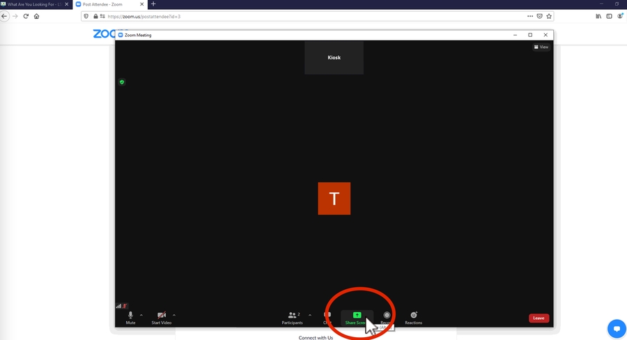The width and height of the screenshot is (627, 340).
Task: Click the zoom.us address bar
Action: 279,16
